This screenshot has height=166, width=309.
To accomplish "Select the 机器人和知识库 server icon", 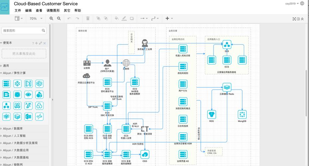I will [x=183, y=49].
